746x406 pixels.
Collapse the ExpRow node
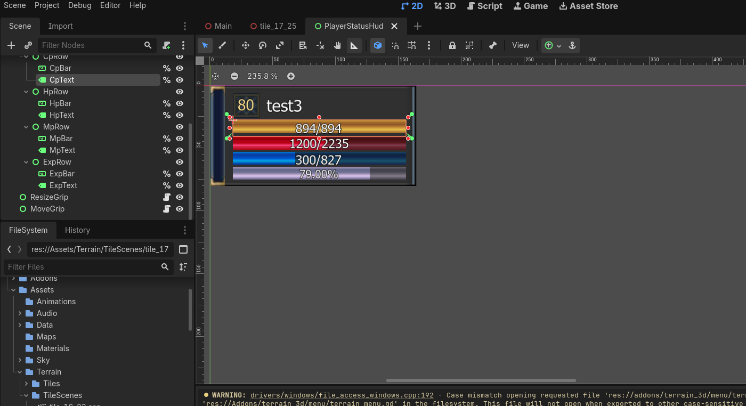(x=26, y=162)
